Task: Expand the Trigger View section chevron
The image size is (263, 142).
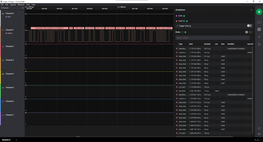Action: click(x=177, y=26)
